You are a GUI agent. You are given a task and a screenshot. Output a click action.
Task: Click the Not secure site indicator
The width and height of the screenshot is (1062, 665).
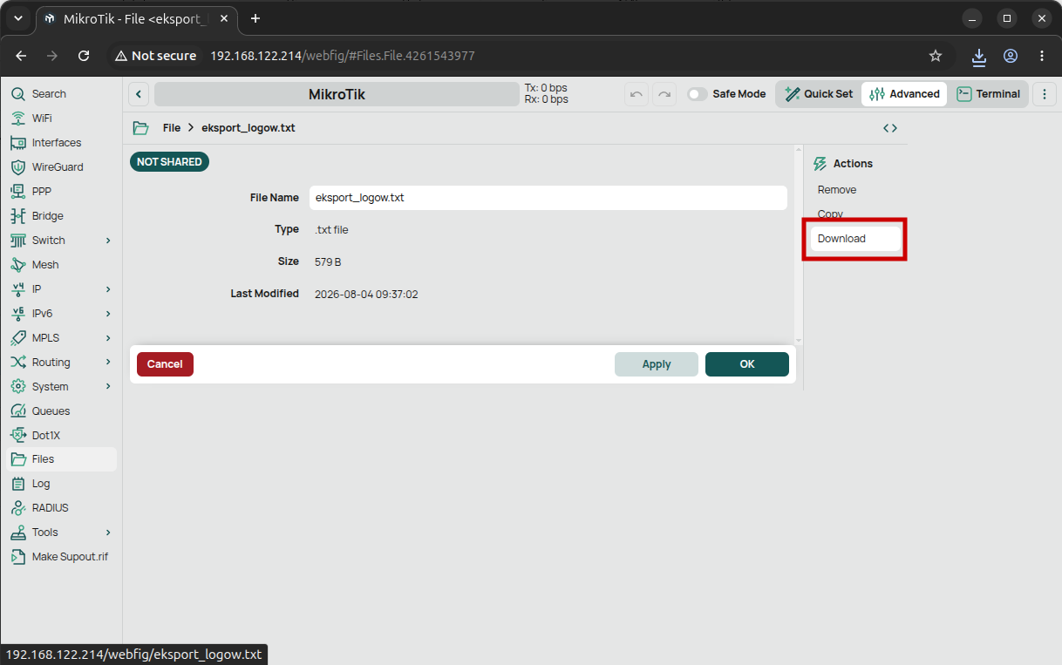(156, 56)
